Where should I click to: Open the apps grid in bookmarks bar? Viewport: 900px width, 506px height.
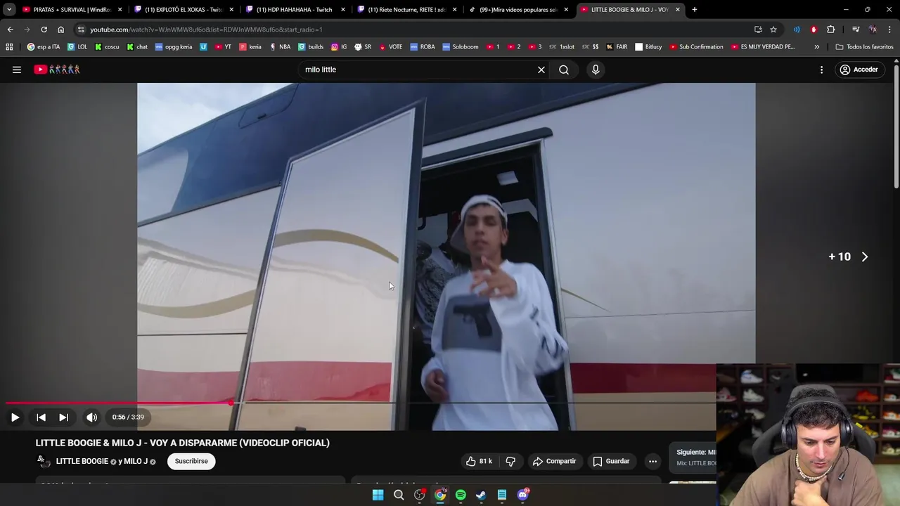[x=9, y=47]
